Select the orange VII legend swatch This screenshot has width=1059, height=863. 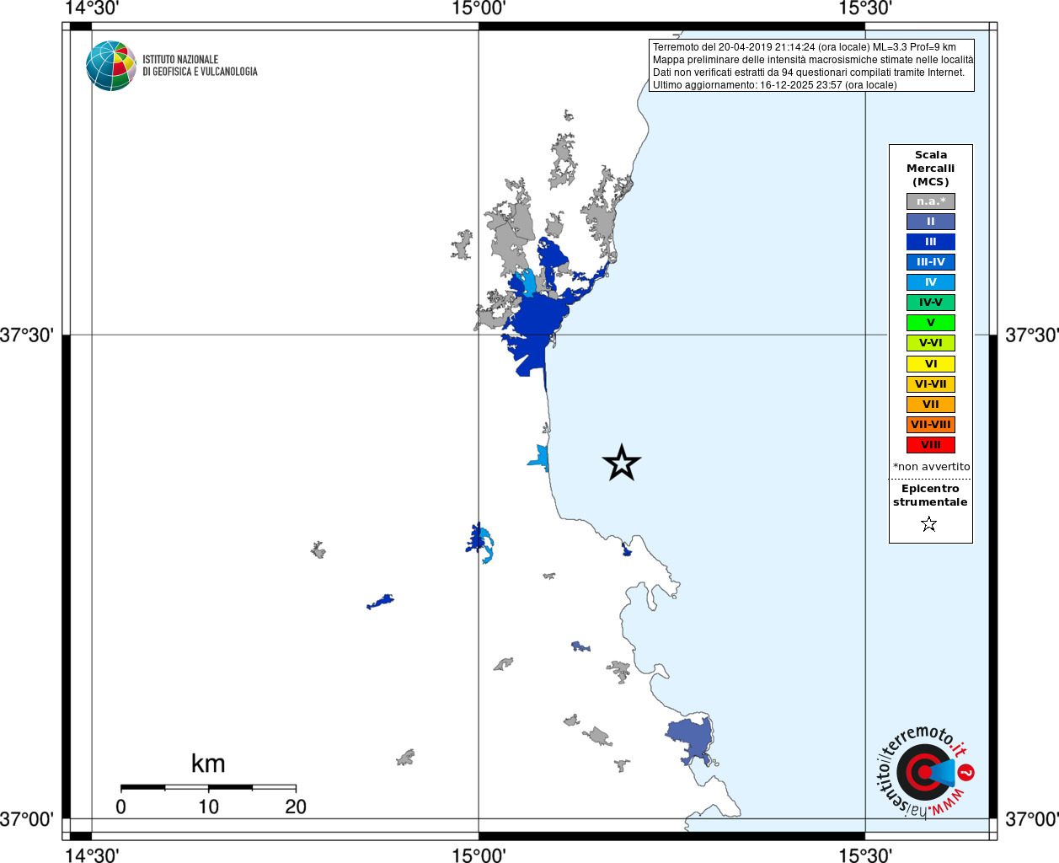coord(930,405)
